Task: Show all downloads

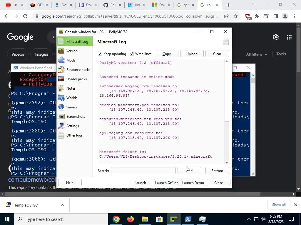Action: tap(279, 205)
